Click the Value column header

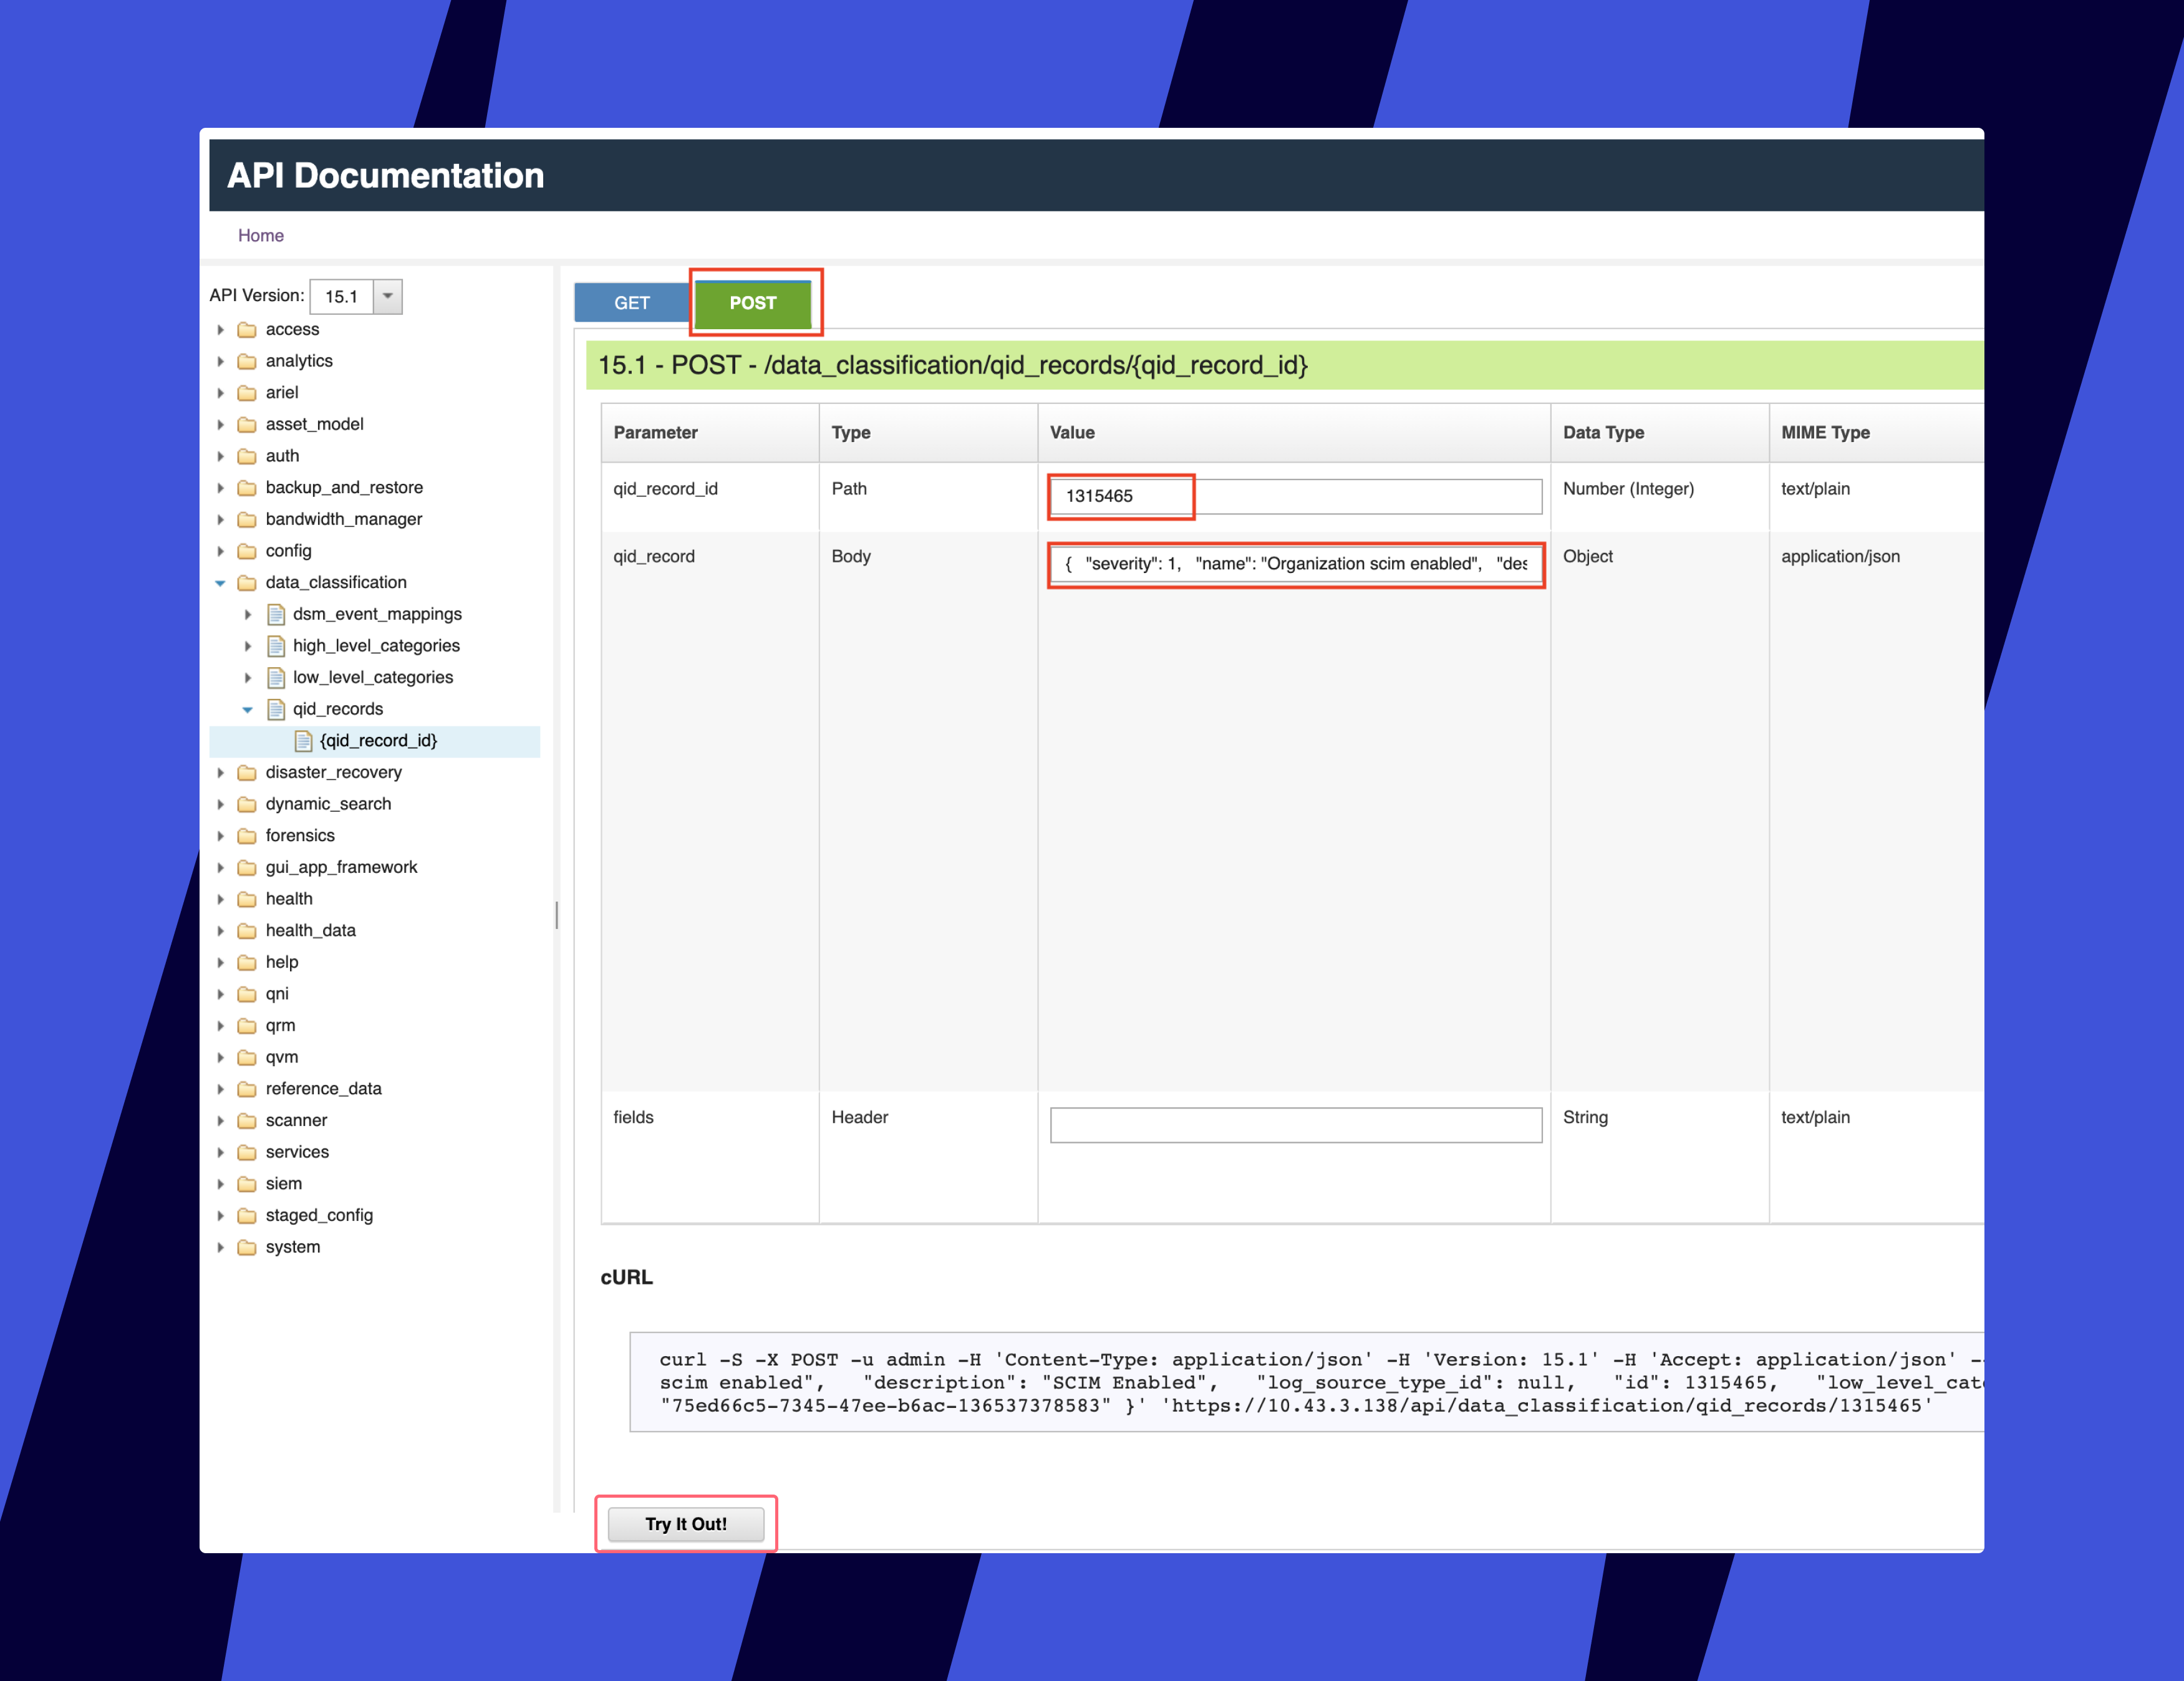(x=1294, y=433)
